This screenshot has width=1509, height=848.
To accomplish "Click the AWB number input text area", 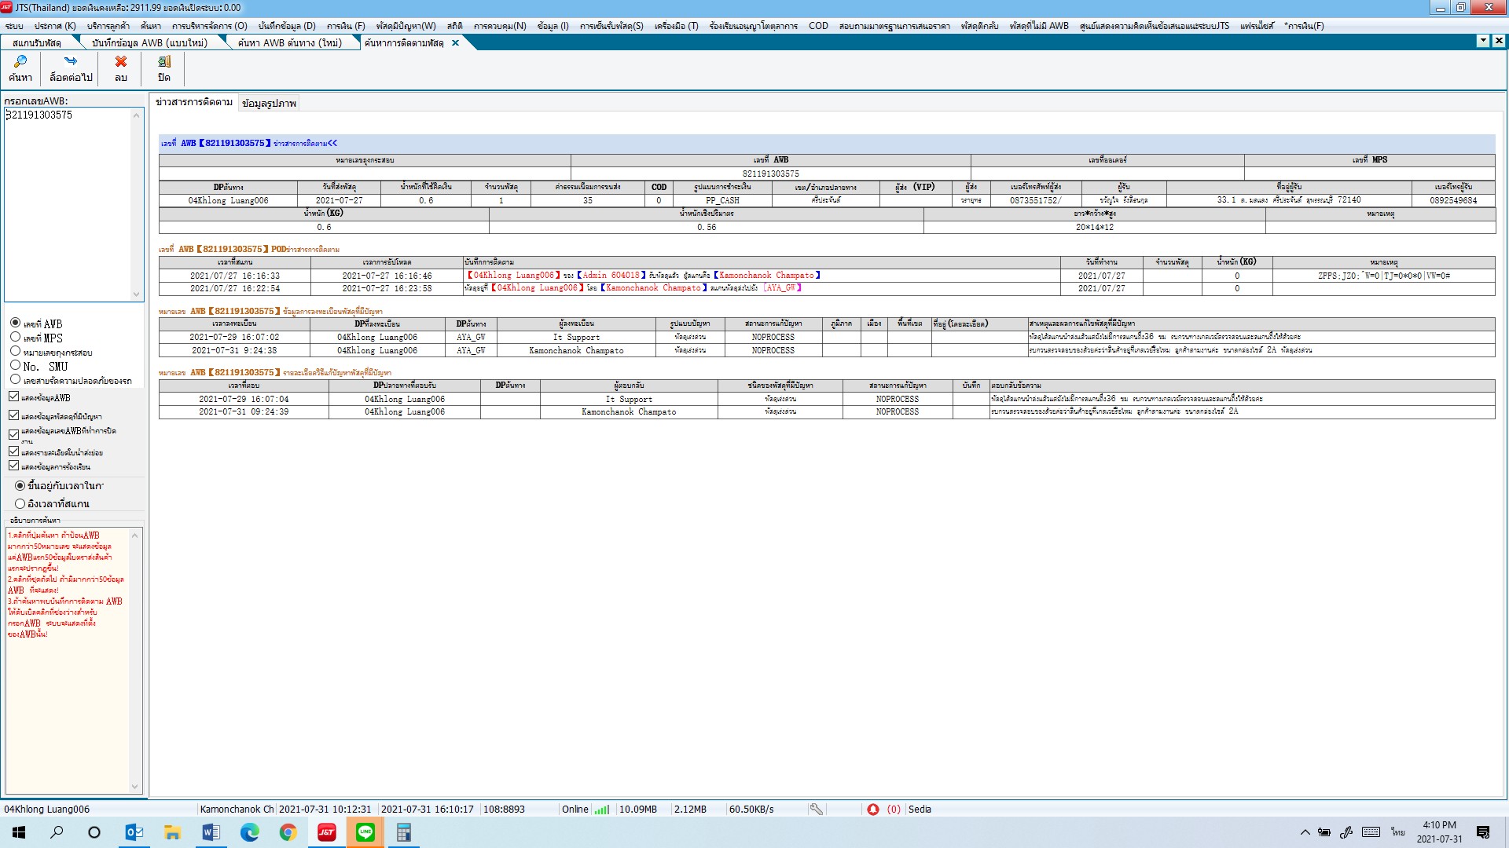I will pyautogui.click(x=69, y=203).
